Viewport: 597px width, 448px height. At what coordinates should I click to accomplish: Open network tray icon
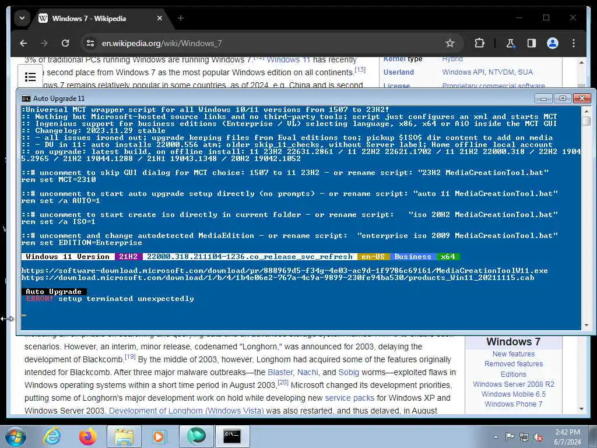tap(524, 437)
